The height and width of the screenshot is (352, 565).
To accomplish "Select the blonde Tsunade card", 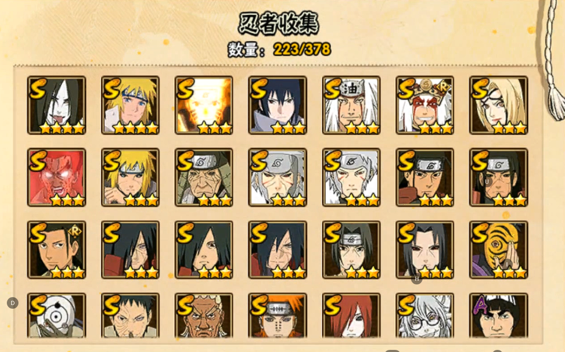I will 499,105.
